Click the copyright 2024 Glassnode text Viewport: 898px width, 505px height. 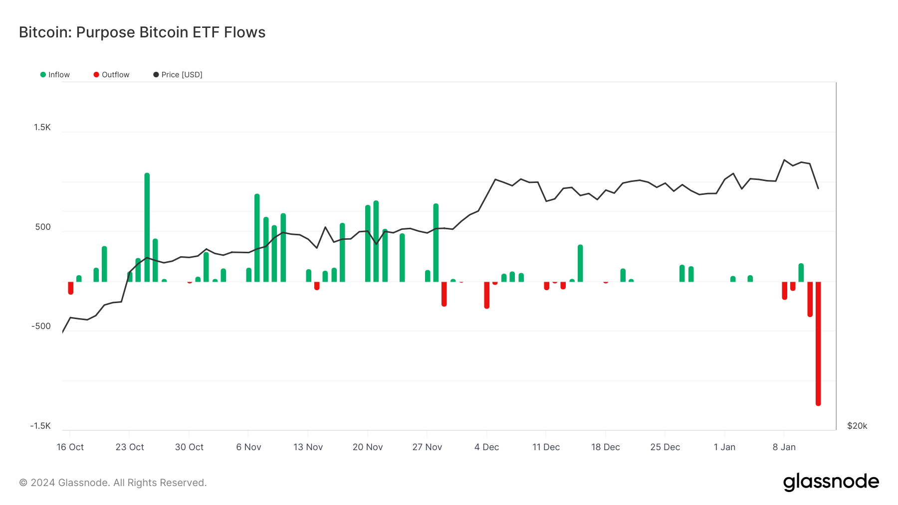click(x=112, y=482)
